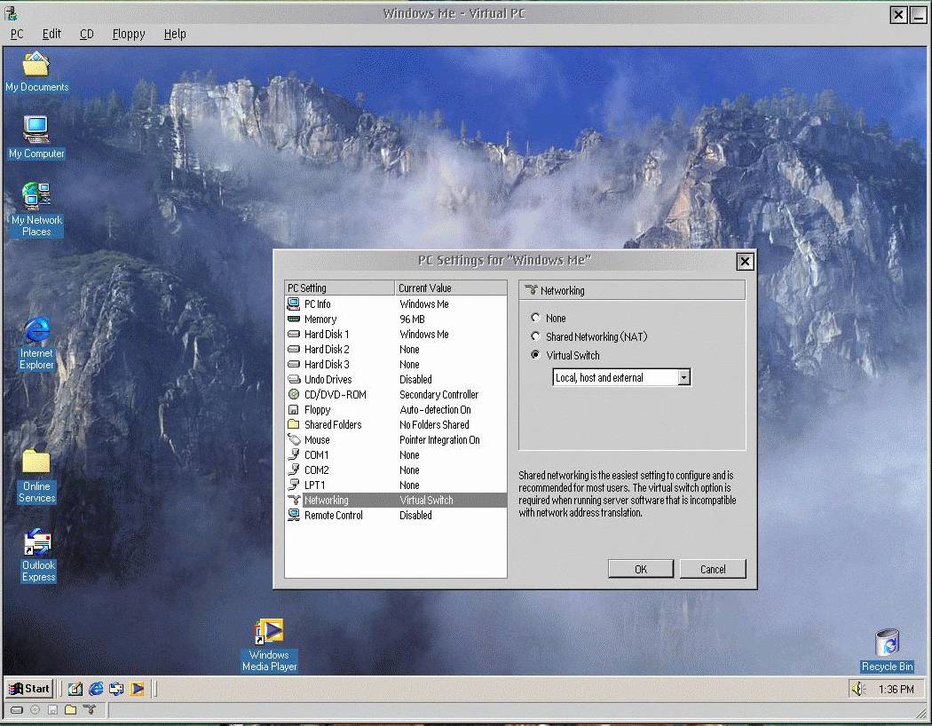Viewport: 932px width, 726px height.
Task: Click Show Desktop in the quick launch bar
Action: (x=75, y=689)
